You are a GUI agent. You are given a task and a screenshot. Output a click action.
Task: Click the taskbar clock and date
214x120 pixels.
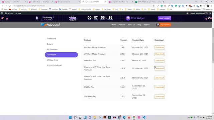point(209,117)
